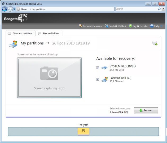Expand the search options dropdown

click(x=163, y=9)
